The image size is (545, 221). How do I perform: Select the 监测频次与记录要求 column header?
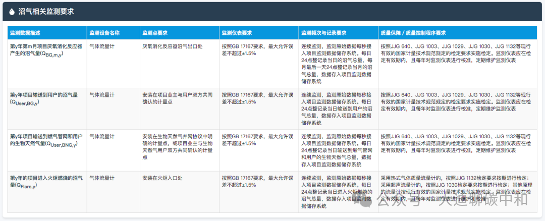(323, 33)
